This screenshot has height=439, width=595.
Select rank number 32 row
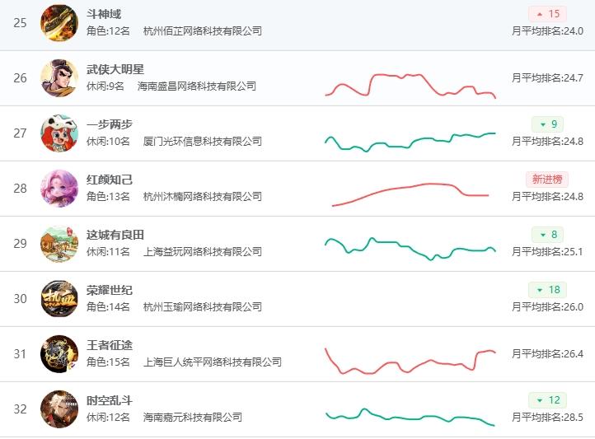tap(21, 409)
